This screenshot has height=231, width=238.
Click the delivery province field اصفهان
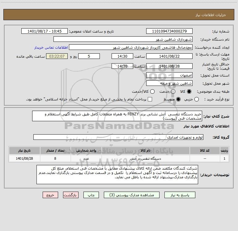click(169, 75)
